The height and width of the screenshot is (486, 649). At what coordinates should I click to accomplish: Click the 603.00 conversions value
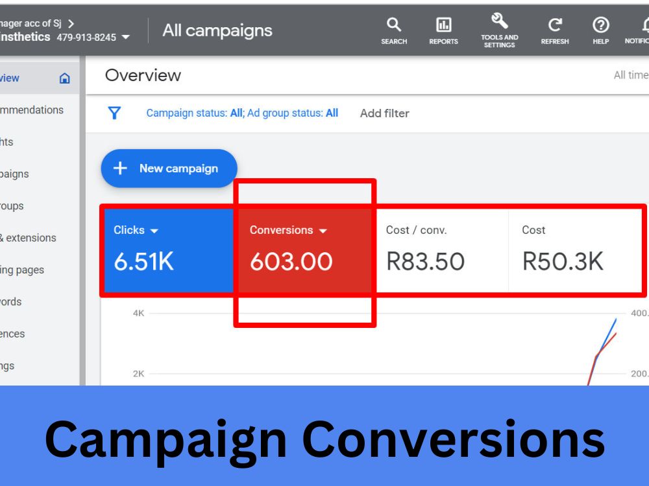coord(291,261)
